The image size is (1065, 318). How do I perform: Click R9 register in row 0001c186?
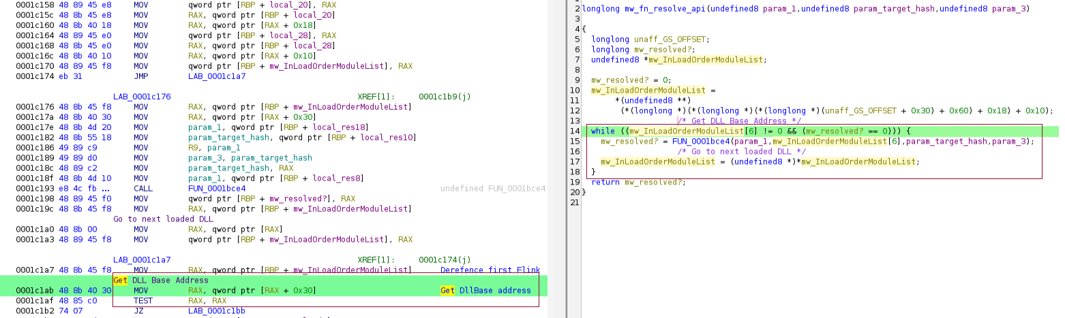(x=193, y=147)
